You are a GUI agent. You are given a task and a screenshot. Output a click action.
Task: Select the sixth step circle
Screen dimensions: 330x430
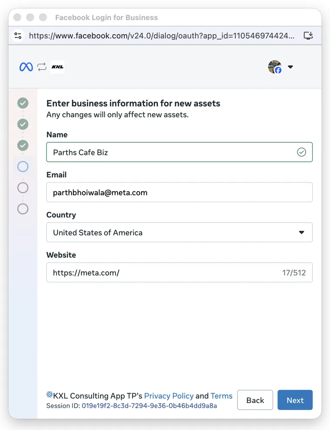point(23,209)
